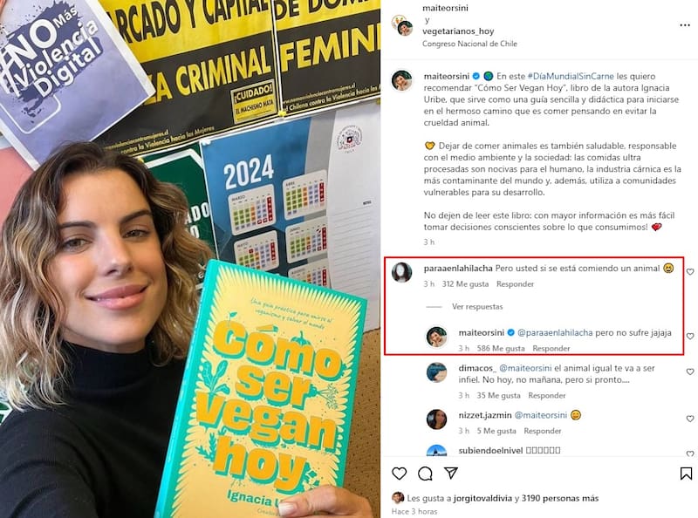Viewport: 698px width, 518px height.
Task: Open paraaenlahilacha's profile avatar
Action: tap(402, 272)
